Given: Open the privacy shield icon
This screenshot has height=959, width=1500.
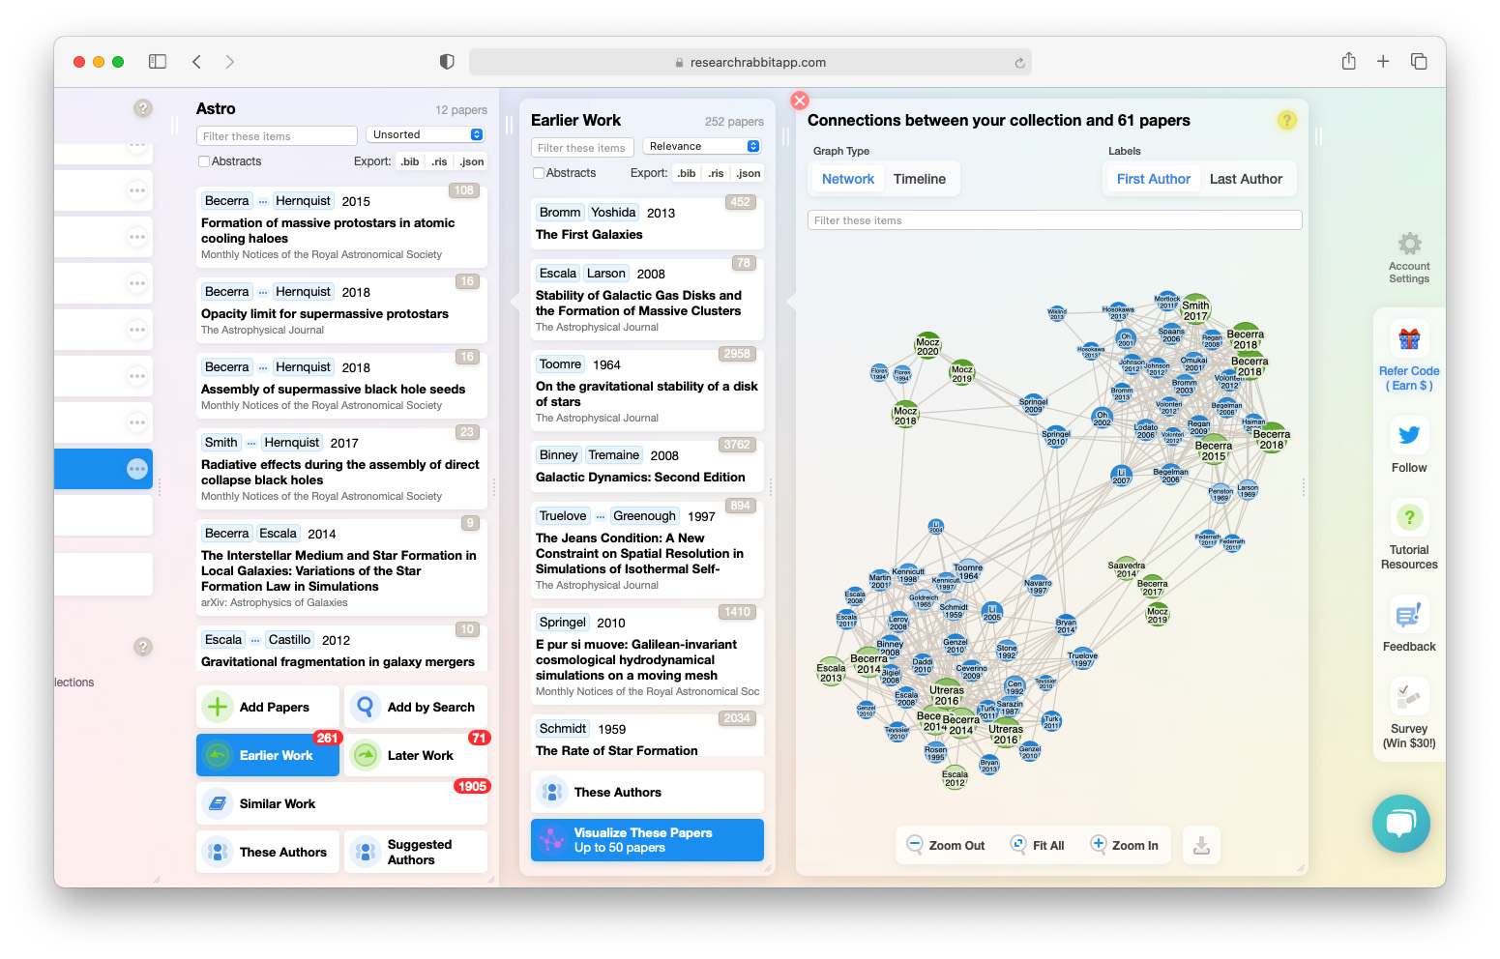Looking at the screenshot, I should tap(447, 62).
